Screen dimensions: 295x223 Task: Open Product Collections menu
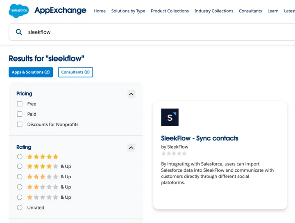170,11
